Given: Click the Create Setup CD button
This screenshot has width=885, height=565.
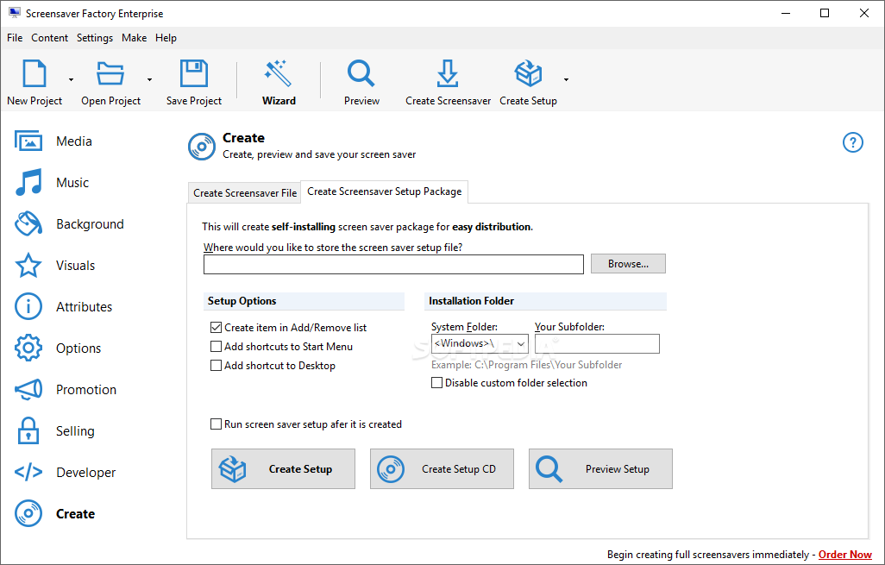Looking at the screenshot, I should pos(442,469).
